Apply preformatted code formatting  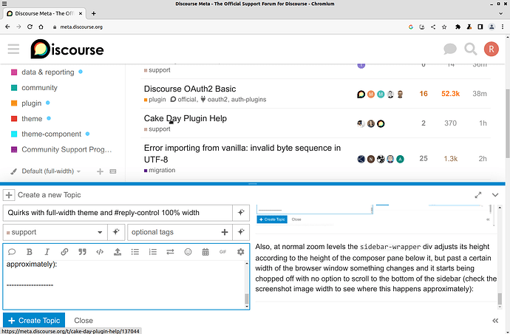coord(100,252)
